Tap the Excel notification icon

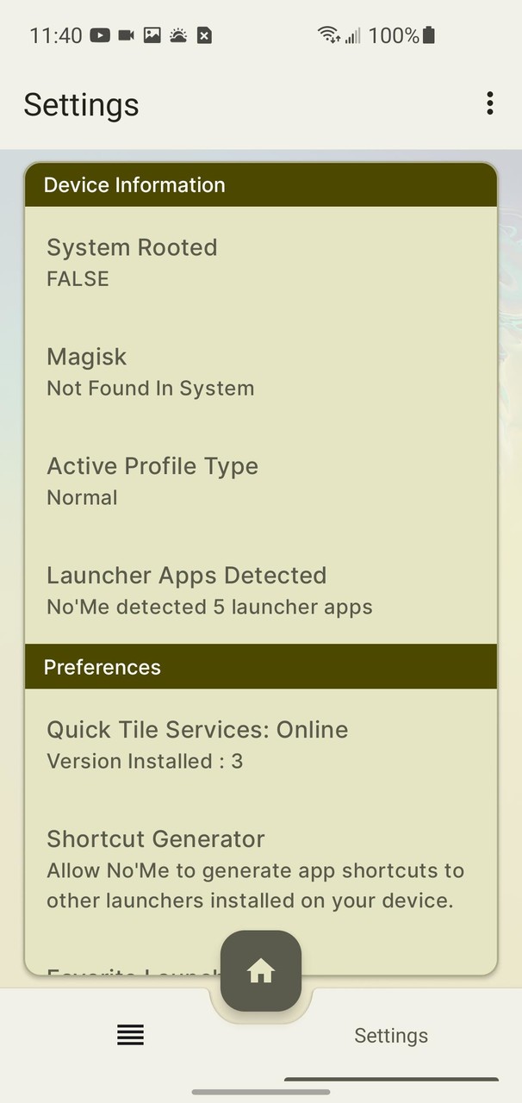(203, 35)
